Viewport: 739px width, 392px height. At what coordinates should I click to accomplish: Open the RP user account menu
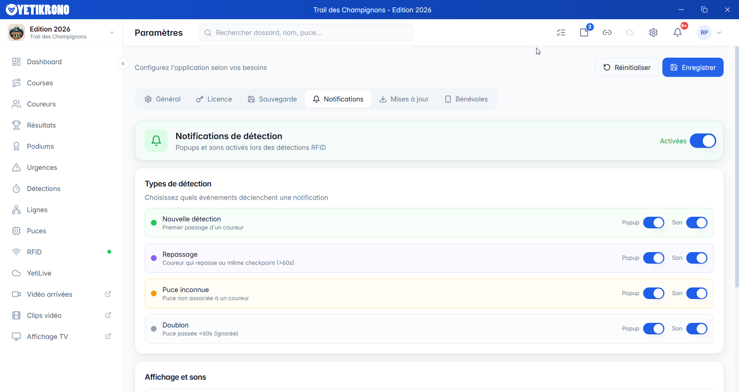(x=709, y=33)
